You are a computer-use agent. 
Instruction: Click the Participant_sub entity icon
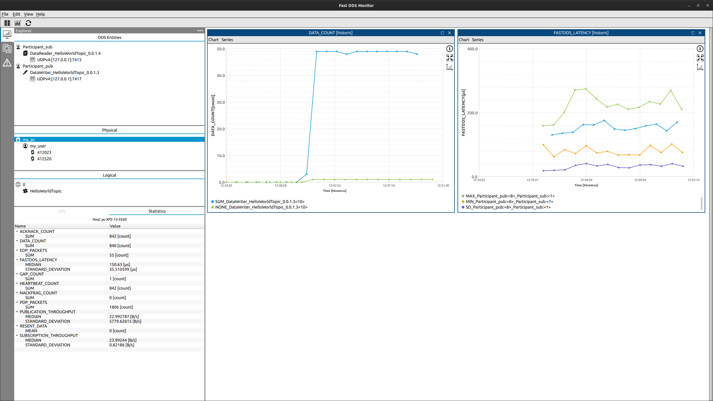[18, 47]
